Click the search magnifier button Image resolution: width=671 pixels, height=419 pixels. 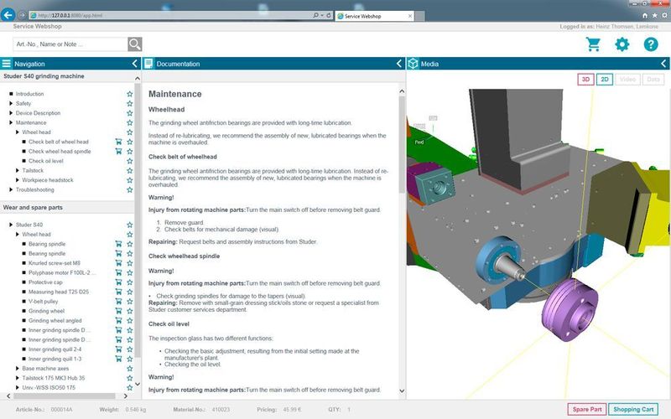pyautogui.click(x=134, y=44)
